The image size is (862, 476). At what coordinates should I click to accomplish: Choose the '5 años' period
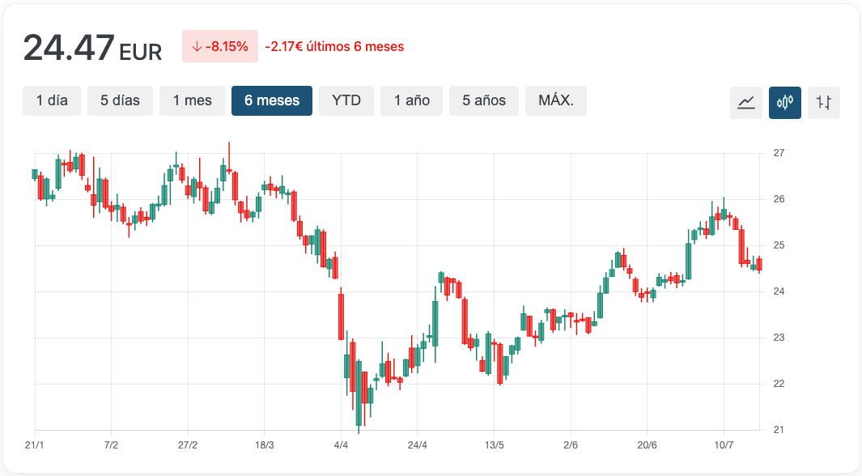[483, 100]
